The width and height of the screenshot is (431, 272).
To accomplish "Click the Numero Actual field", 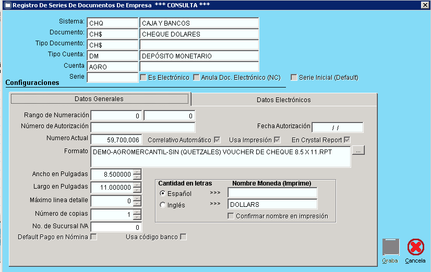I will [115, 140].
